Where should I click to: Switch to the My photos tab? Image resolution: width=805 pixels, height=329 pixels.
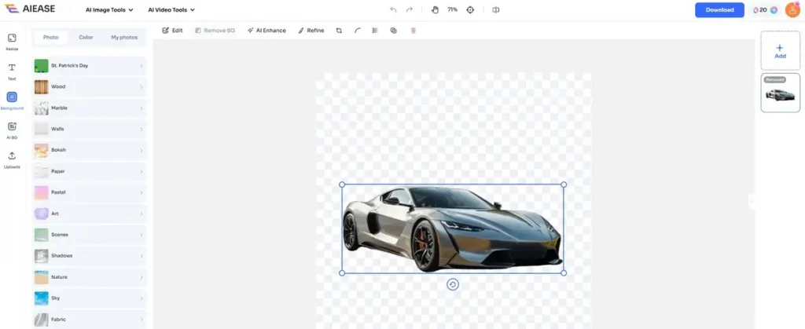(124, 38)
